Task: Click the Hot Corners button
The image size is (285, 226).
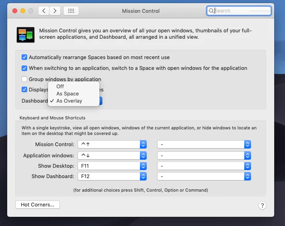Action: (38, 205)
